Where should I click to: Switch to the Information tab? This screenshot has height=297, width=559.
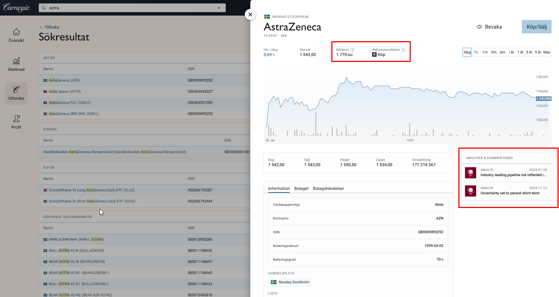click(279, 188)
